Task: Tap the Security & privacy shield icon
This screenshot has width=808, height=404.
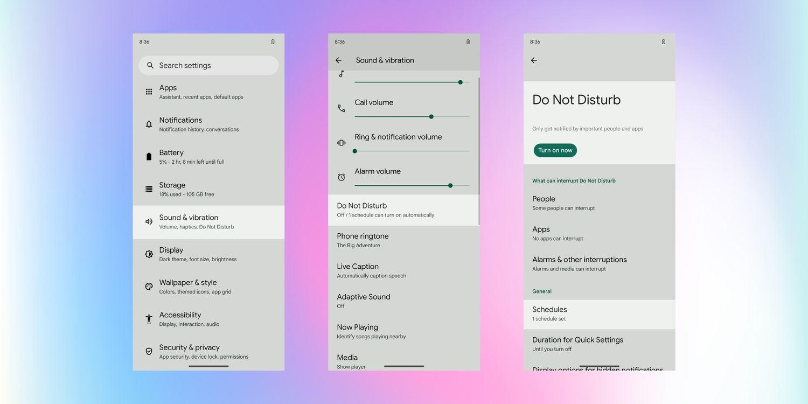Action: [x=149, y=351]
